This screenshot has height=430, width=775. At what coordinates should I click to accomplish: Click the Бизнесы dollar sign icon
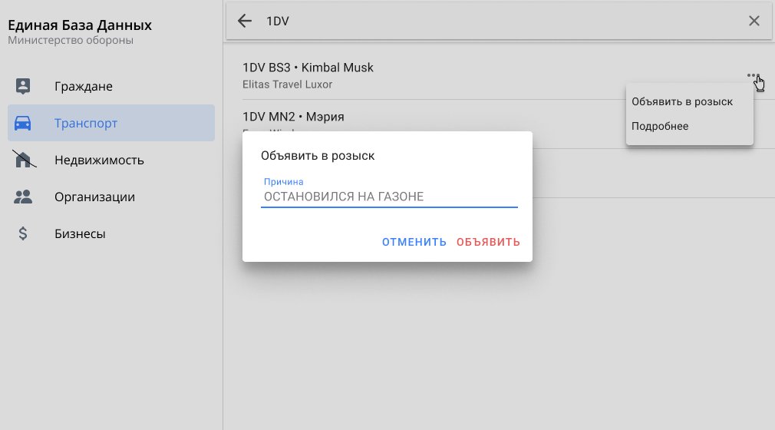tap(23, 233)
